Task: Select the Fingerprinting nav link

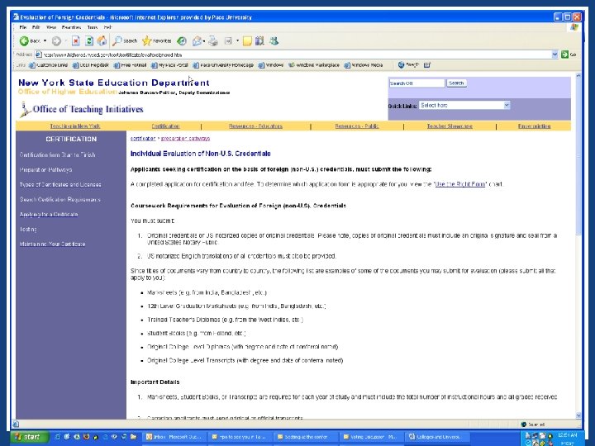Action: [x=535, y=126]
